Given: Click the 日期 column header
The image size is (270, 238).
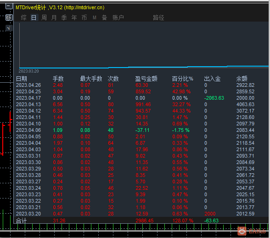Looking at the screenshot, I should pos(22,79).
